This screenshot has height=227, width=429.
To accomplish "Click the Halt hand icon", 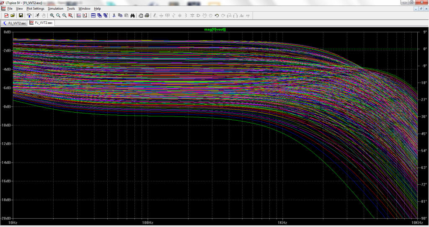I will pyautogui.click(x=44, y=15).
